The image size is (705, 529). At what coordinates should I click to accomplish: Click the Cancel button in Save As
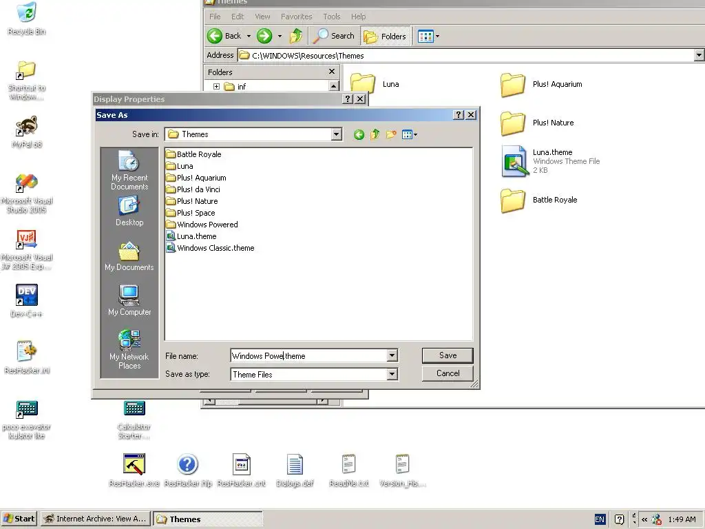448,373
